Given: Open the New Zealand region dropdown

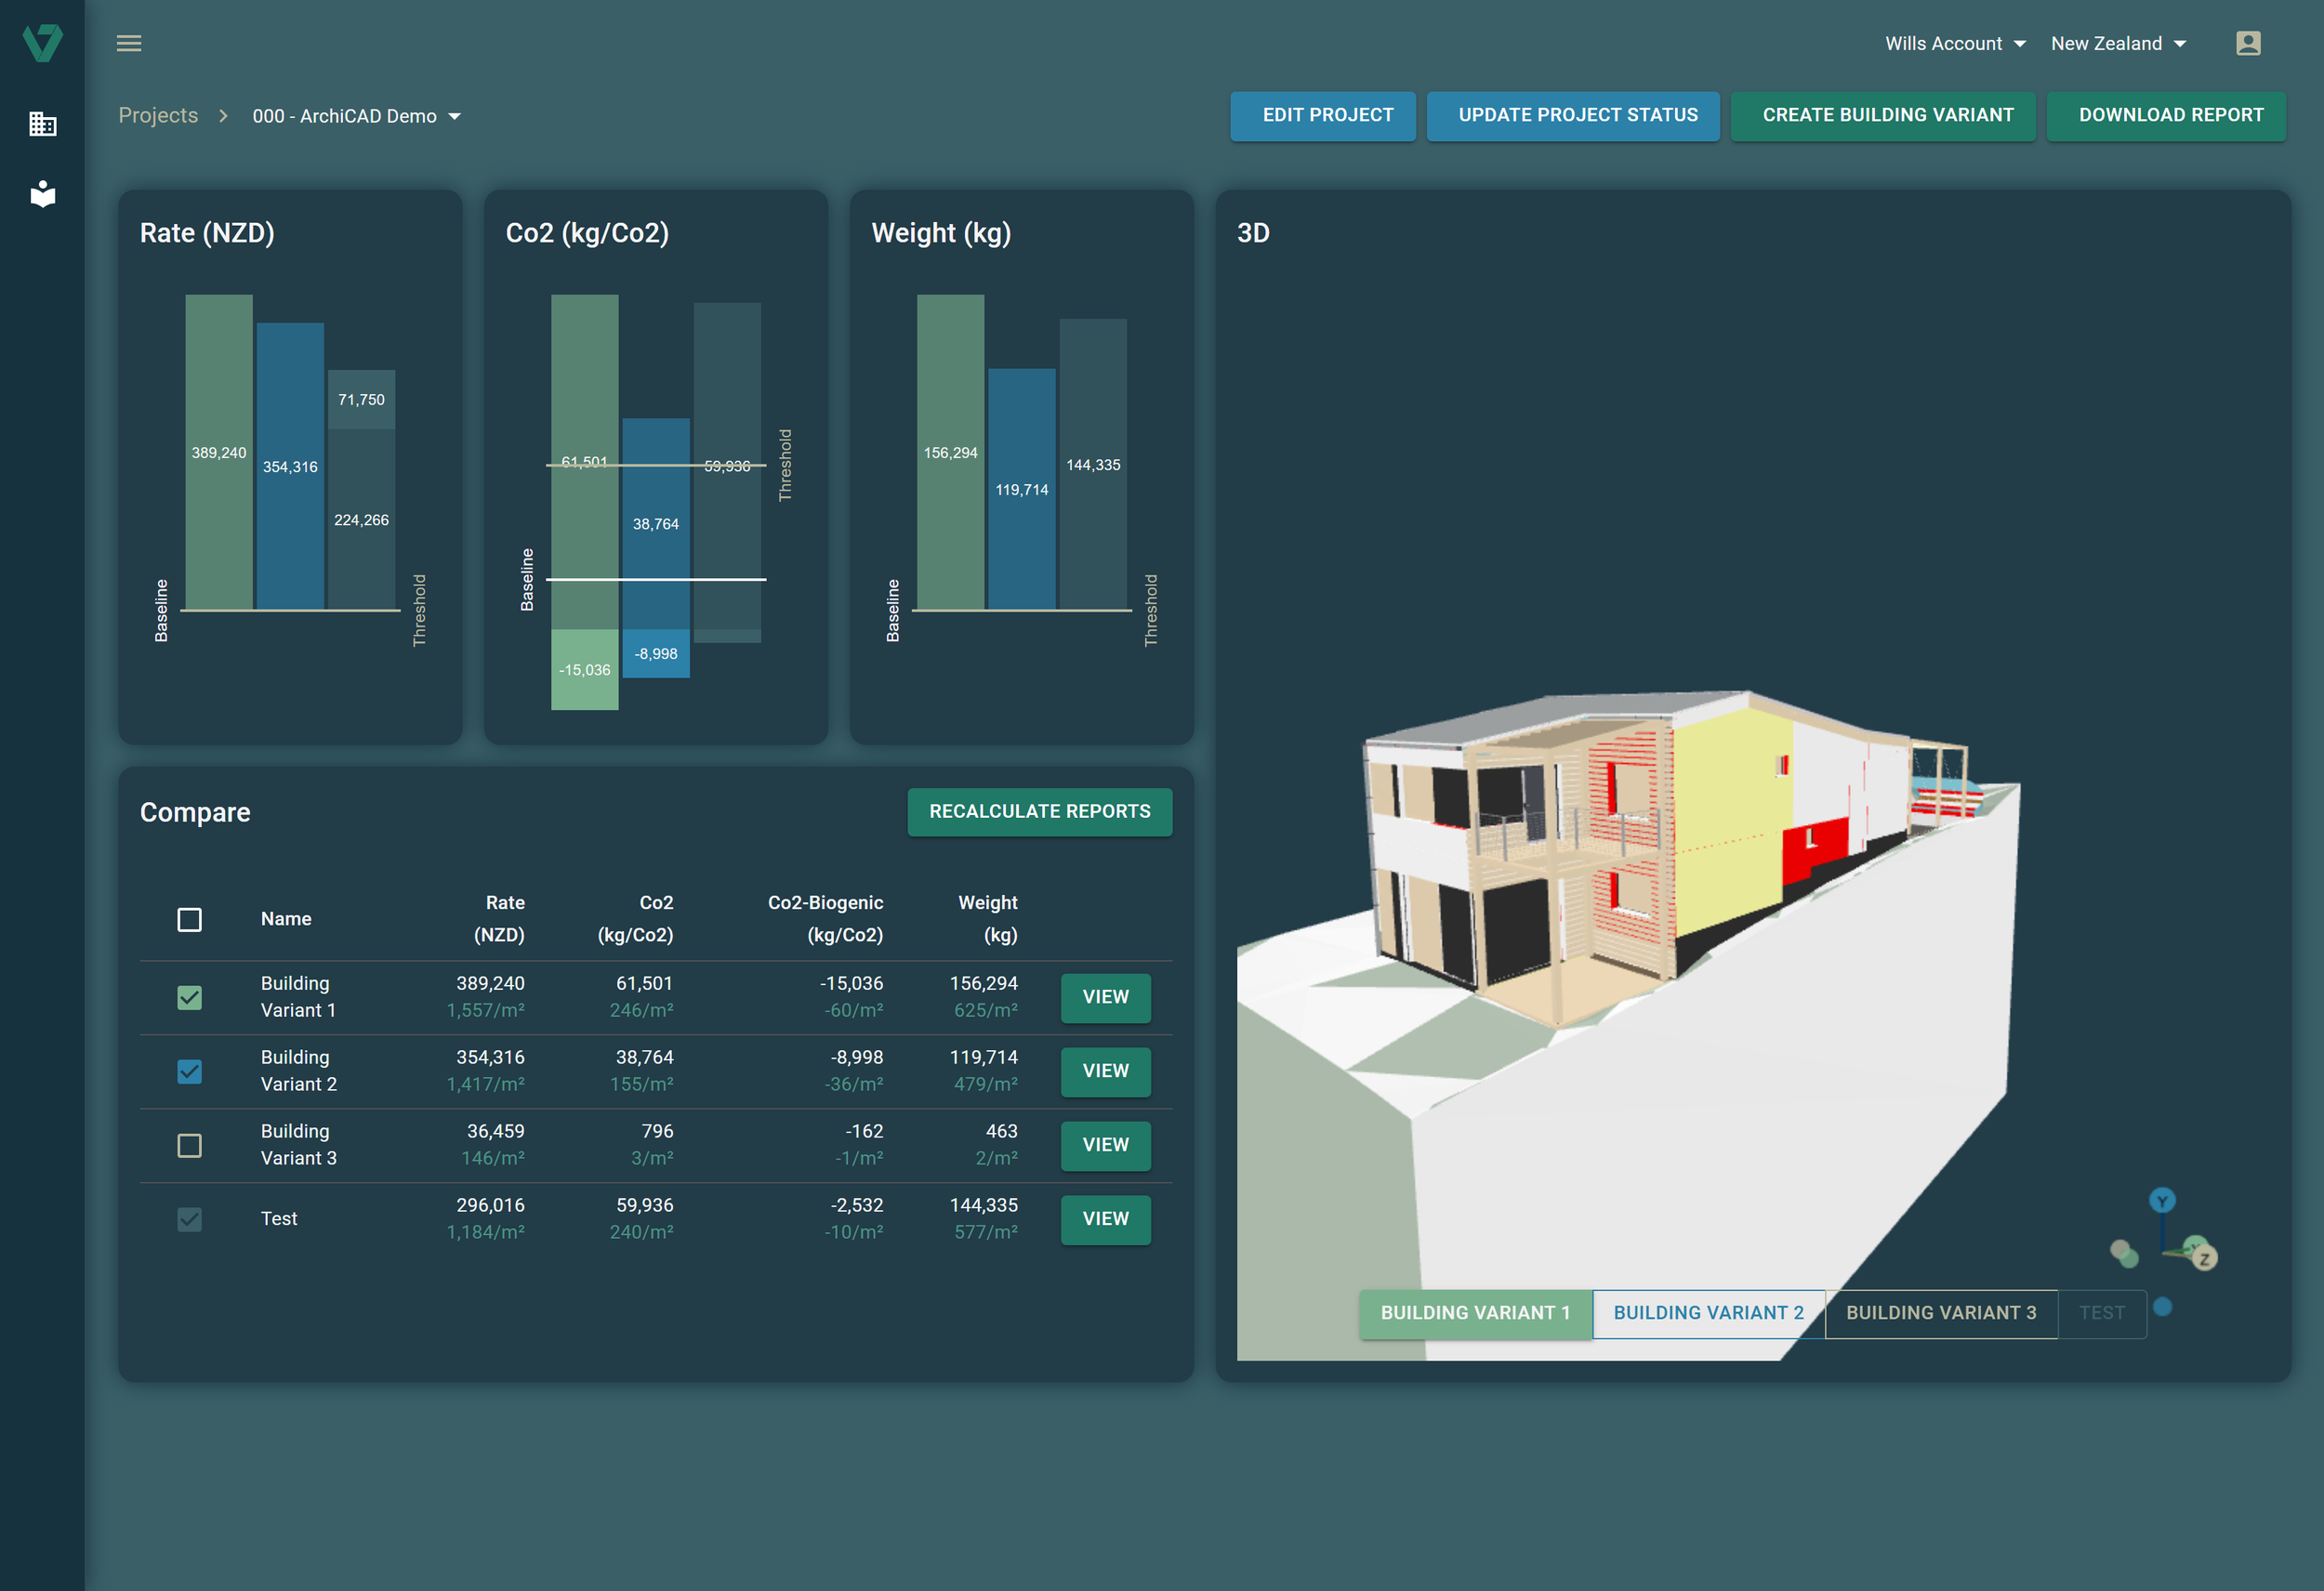Looking at the screenshot, I should (2117, 43).
